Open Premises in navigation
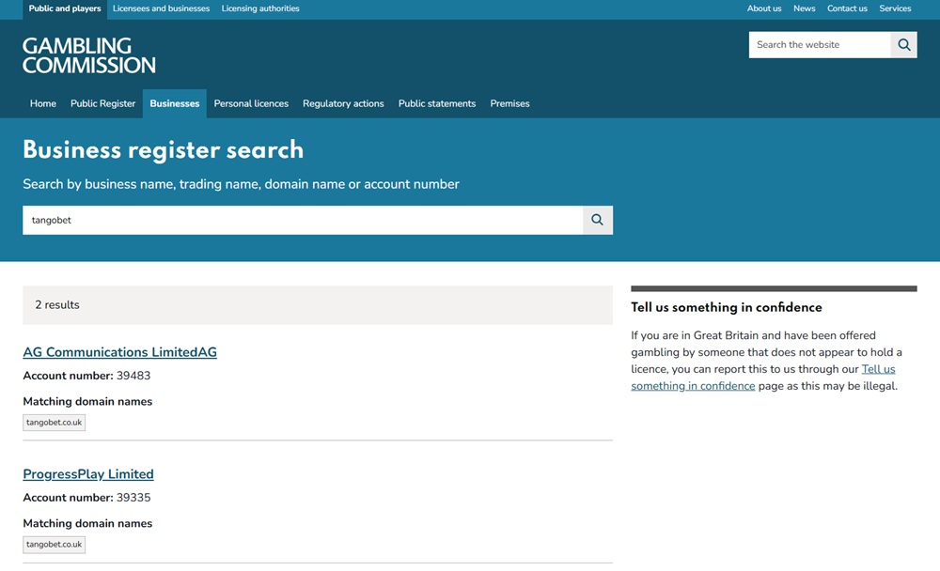This screenshot has width=940, height=571. click(x=509, y=103)
